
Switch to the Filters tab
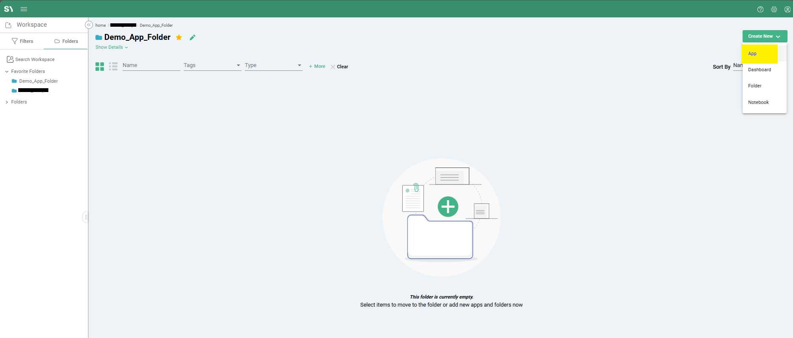coord(22,41)
